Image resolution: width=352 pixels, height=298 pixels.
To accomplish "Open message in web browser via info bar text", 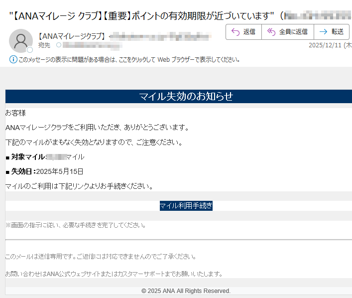I will pyautogui.click(x=129, y=60).
